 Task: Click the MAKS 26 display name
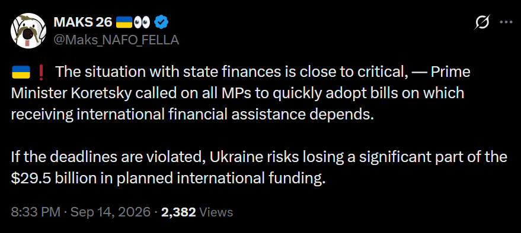(83, 22)
